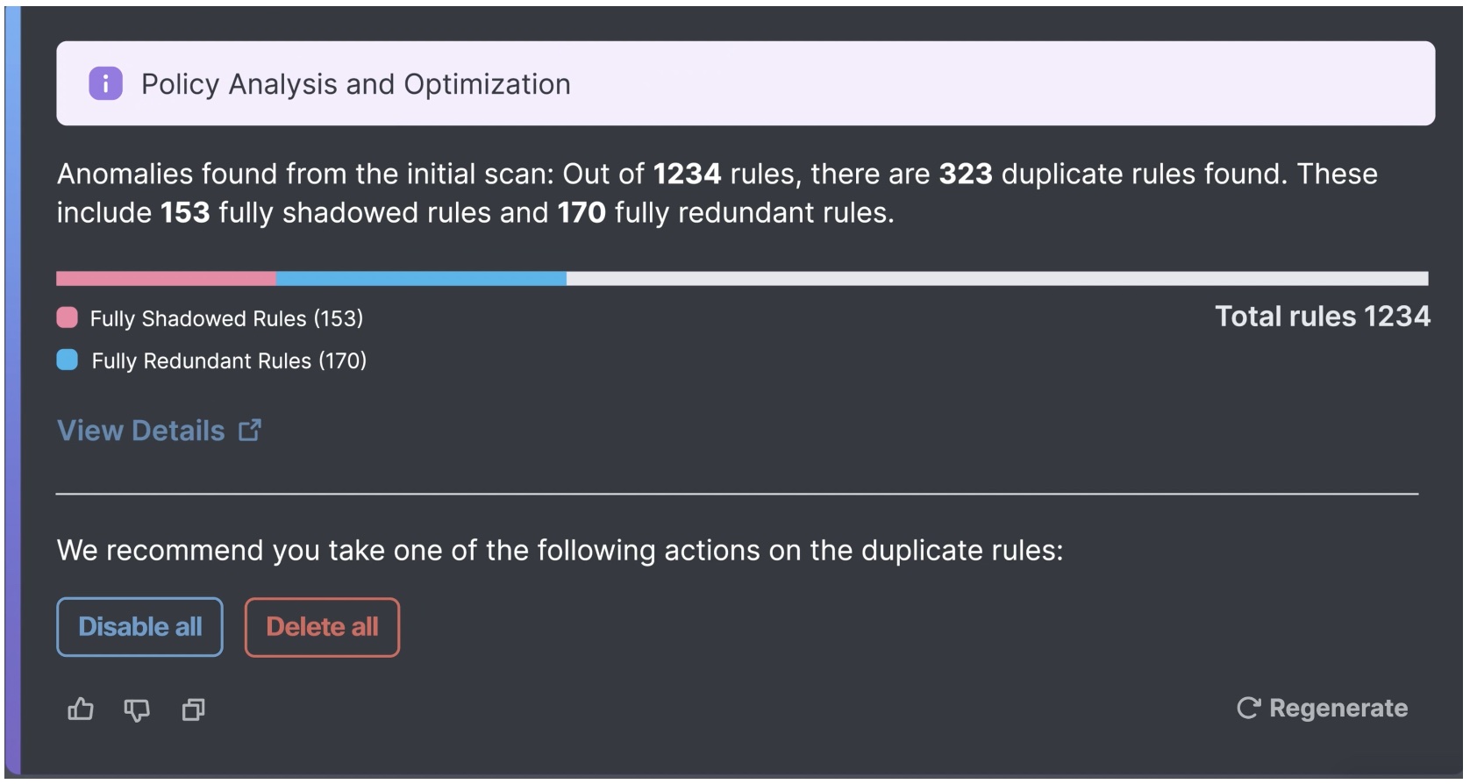The image size is (1470, 784).
Task: Click the Total rules 1234 text
Action: 1322,317
